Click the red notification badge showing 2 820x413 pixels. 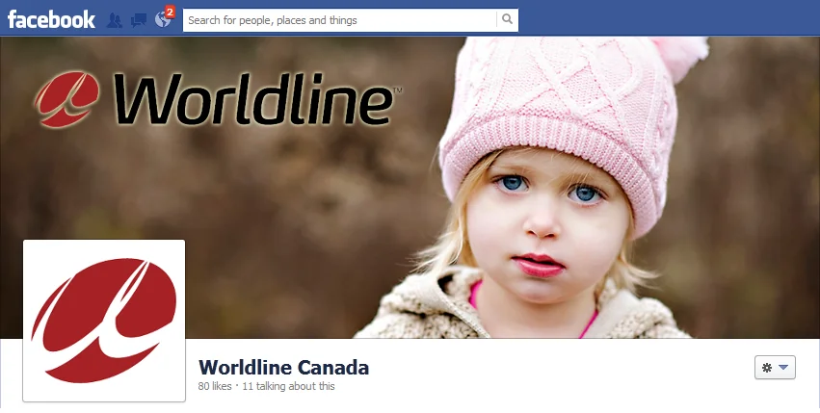(x=170, y=11)
